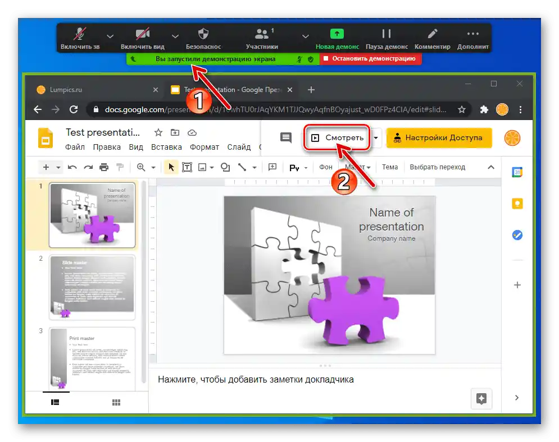
Task: Open the Файл menu
Action: click(x=75, y=147)
